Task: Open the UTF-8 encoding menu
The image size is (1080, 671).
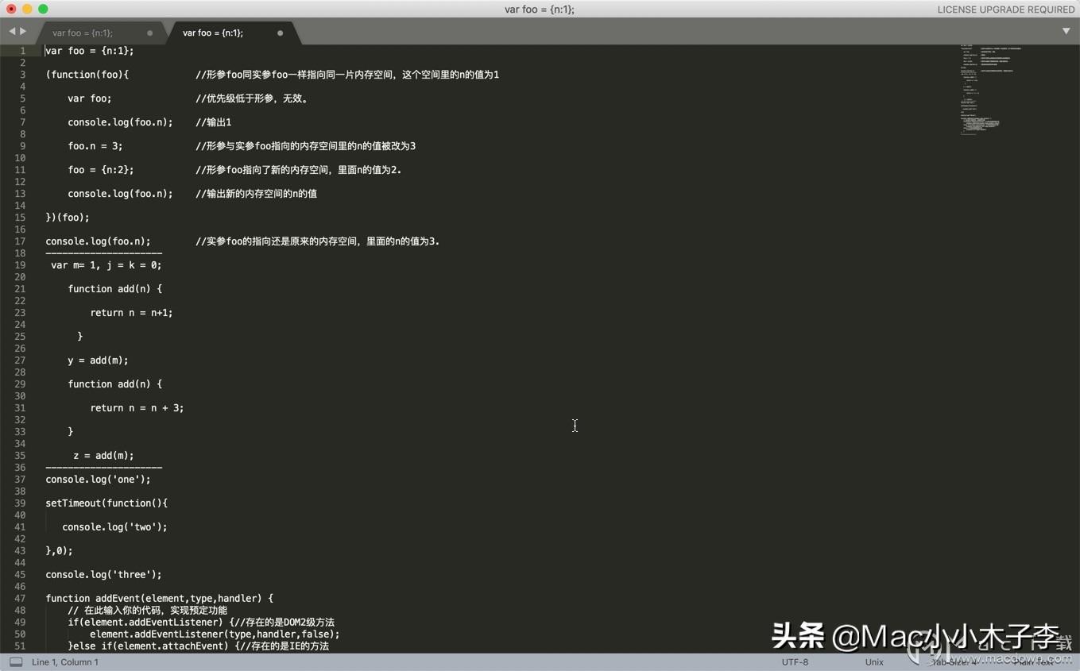Action: (795, 661)
